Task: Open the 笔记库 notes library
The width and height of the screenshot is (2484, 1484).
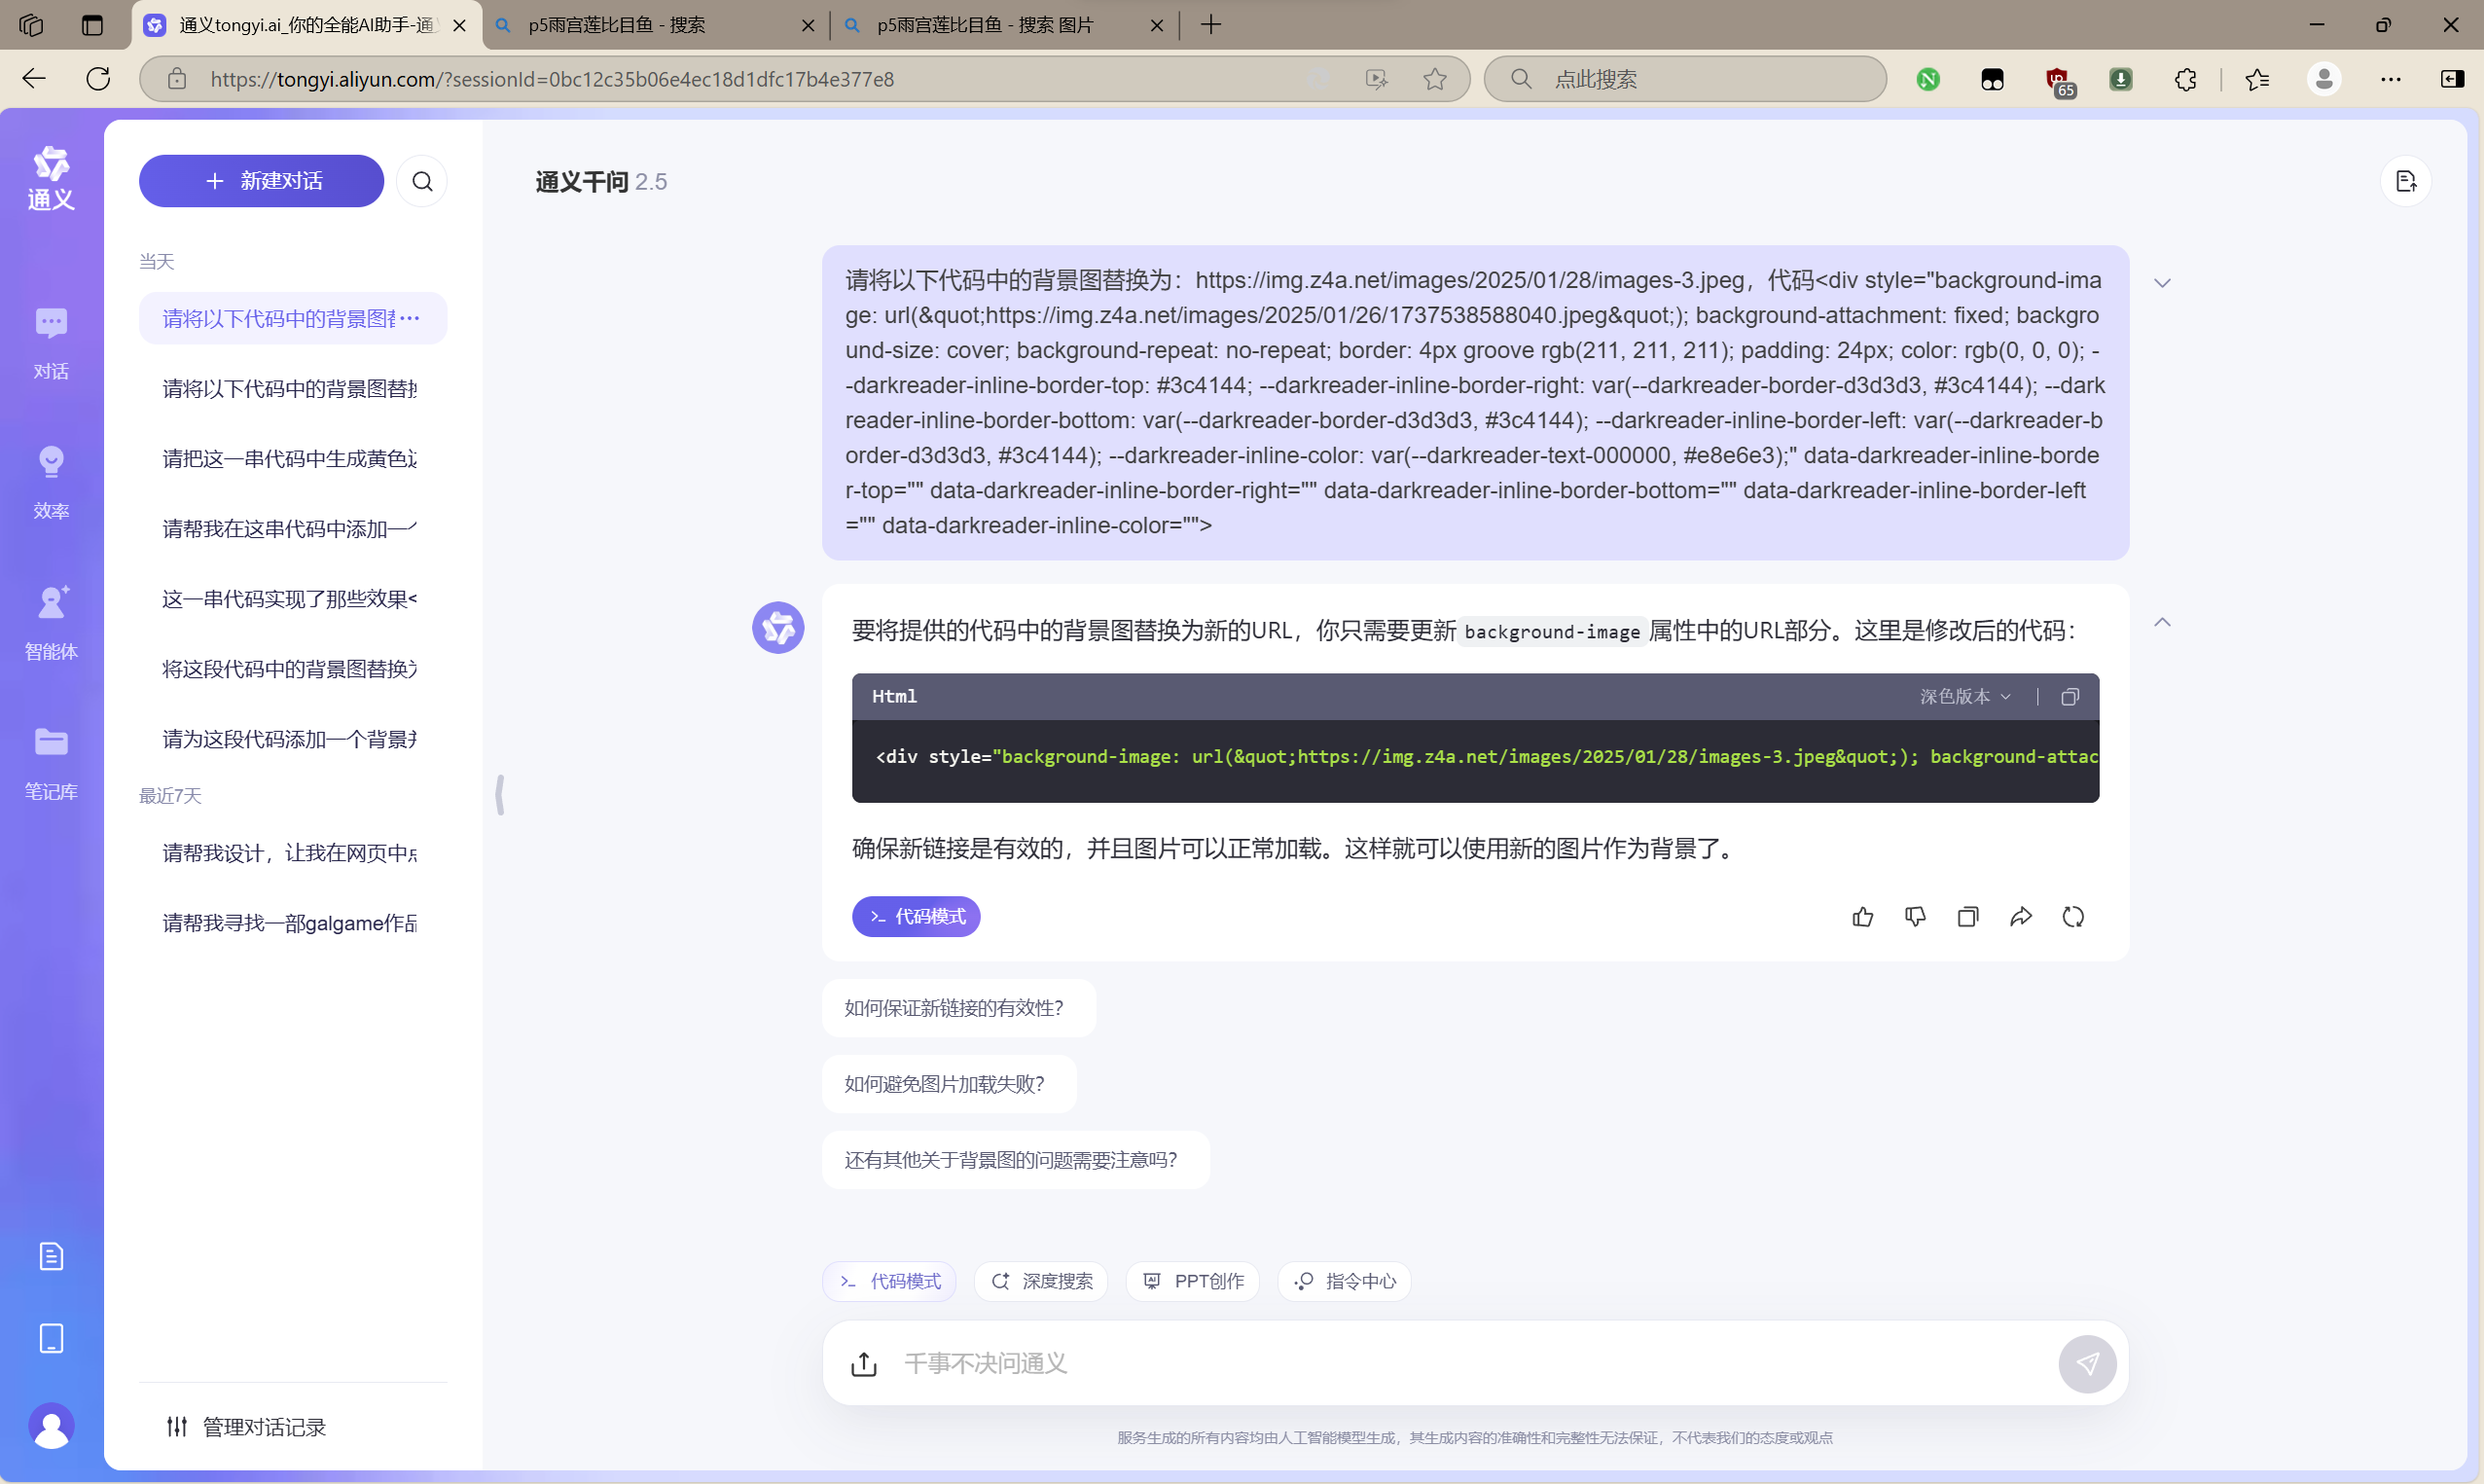Action: pyautogui.click(x=51, y=763)
